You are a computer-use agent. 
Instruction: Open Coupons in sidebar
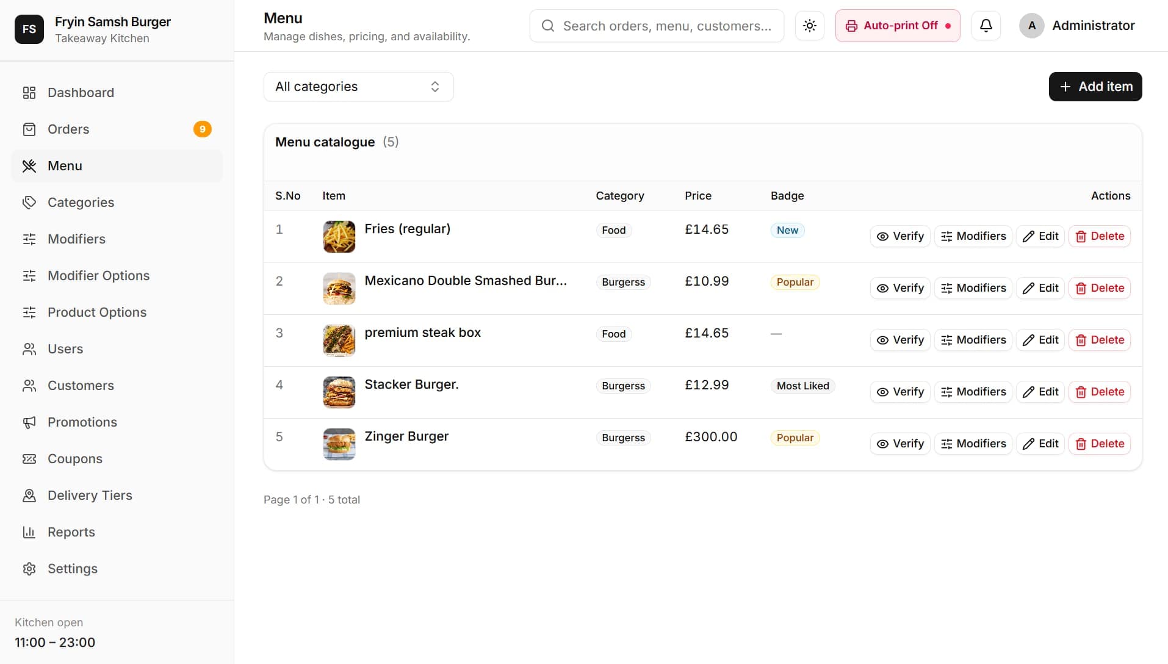(117, 459)
